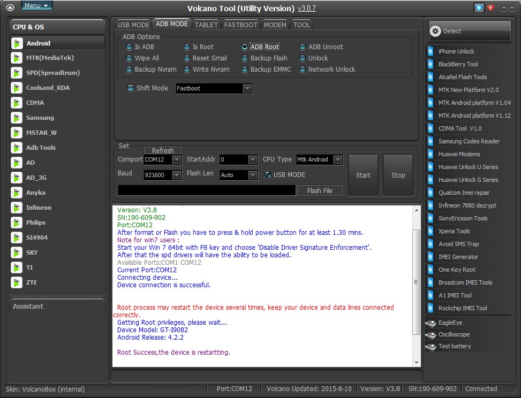Image resolution: width=521 pixels, height=398 pixels.
Task: Click the blue diamond icon in title bar
Action: [479, 8]
